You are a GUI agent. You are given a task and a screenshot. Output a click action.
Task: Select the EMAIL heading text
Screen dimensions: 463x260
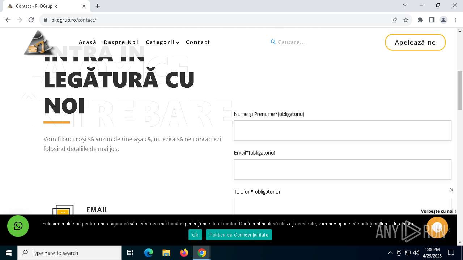pyautogui.click(x=97, y=210)
